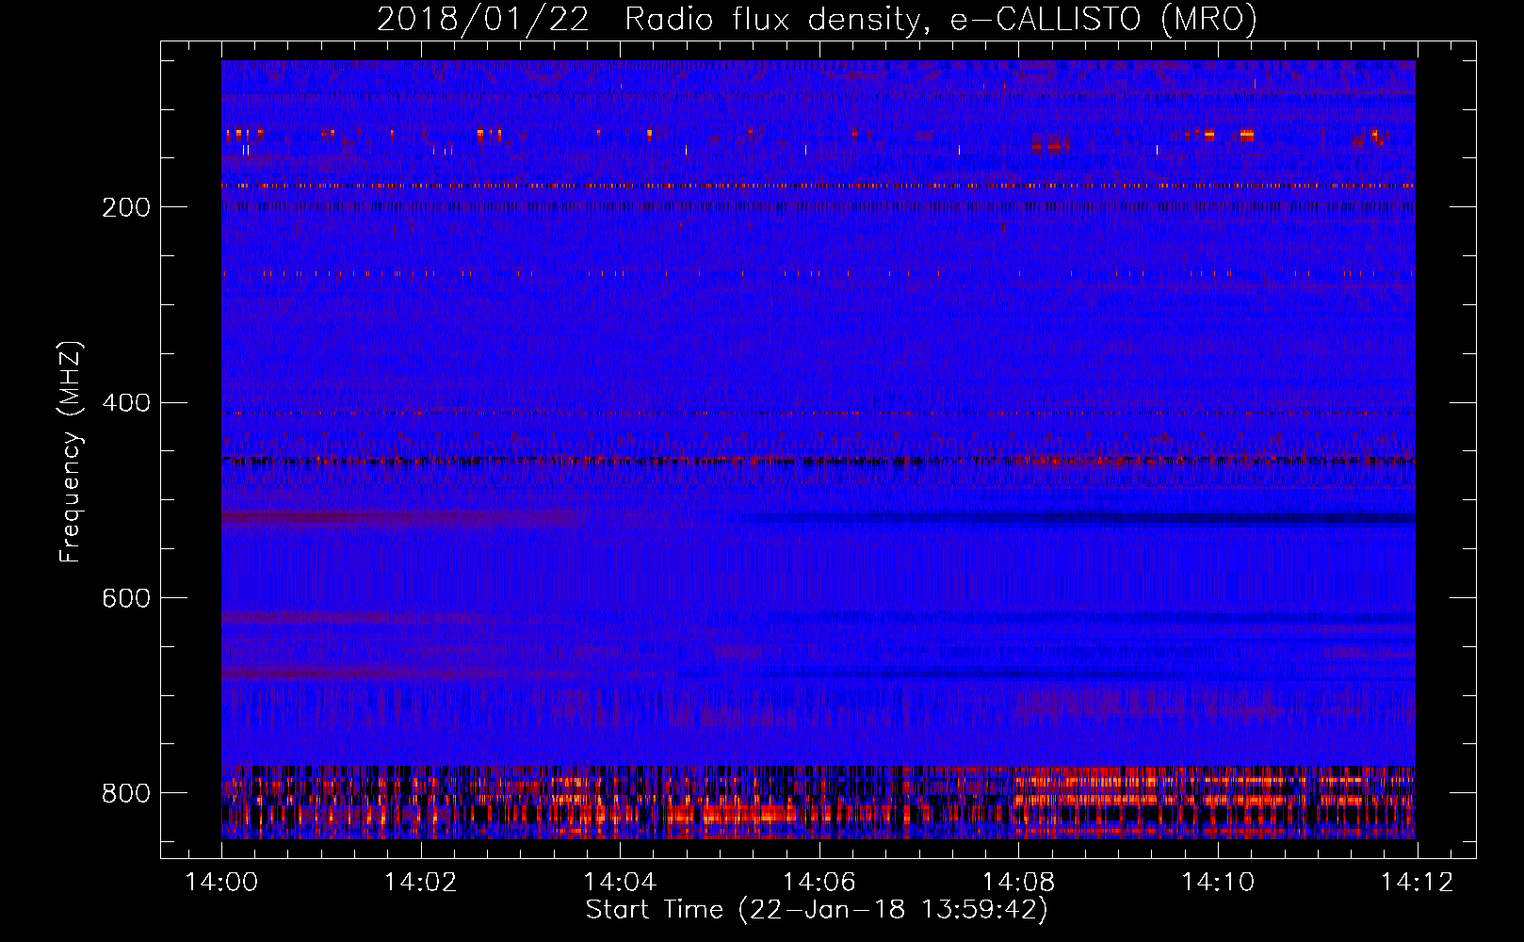Viewport: 1524px width, 942px height.
Task: Select the 800 frequency tick label
Action: (126, 793)
